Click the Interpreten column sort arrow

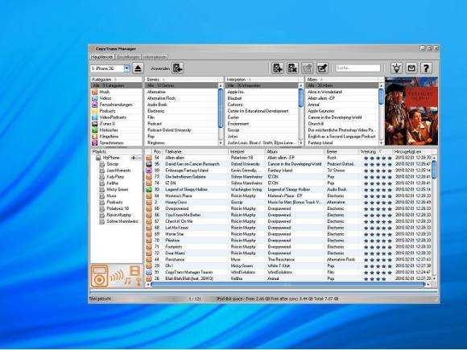tap(250, 80)
